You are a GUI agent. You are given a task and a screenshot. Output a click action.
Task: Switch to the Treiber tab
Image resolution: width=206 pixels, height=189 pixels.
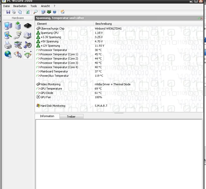coord(71,117)
